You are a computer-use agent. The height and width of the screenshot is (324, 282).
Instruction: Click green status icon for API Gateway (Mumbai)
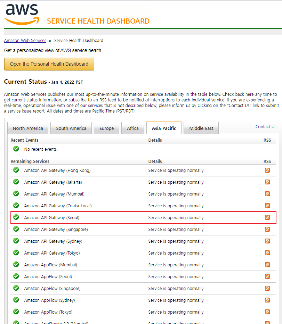click(16, 194)
